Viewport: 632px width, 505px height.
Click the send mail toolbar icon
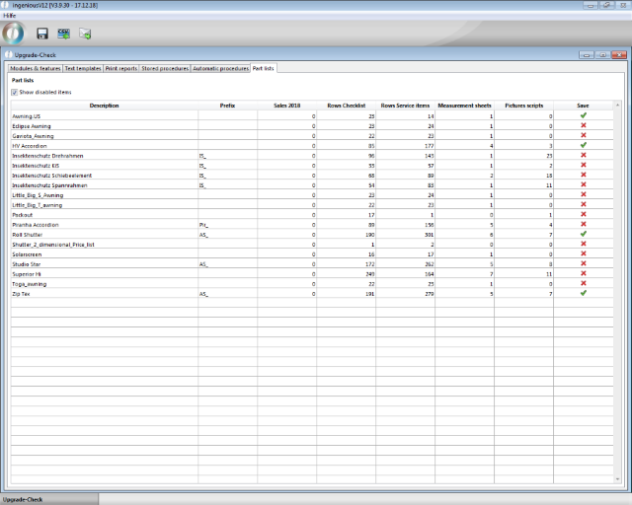tap(85, 34)
